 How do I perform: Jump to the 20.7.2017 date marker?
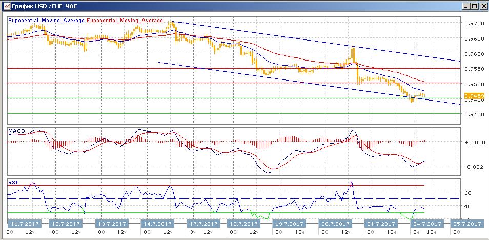coord(333,224)
